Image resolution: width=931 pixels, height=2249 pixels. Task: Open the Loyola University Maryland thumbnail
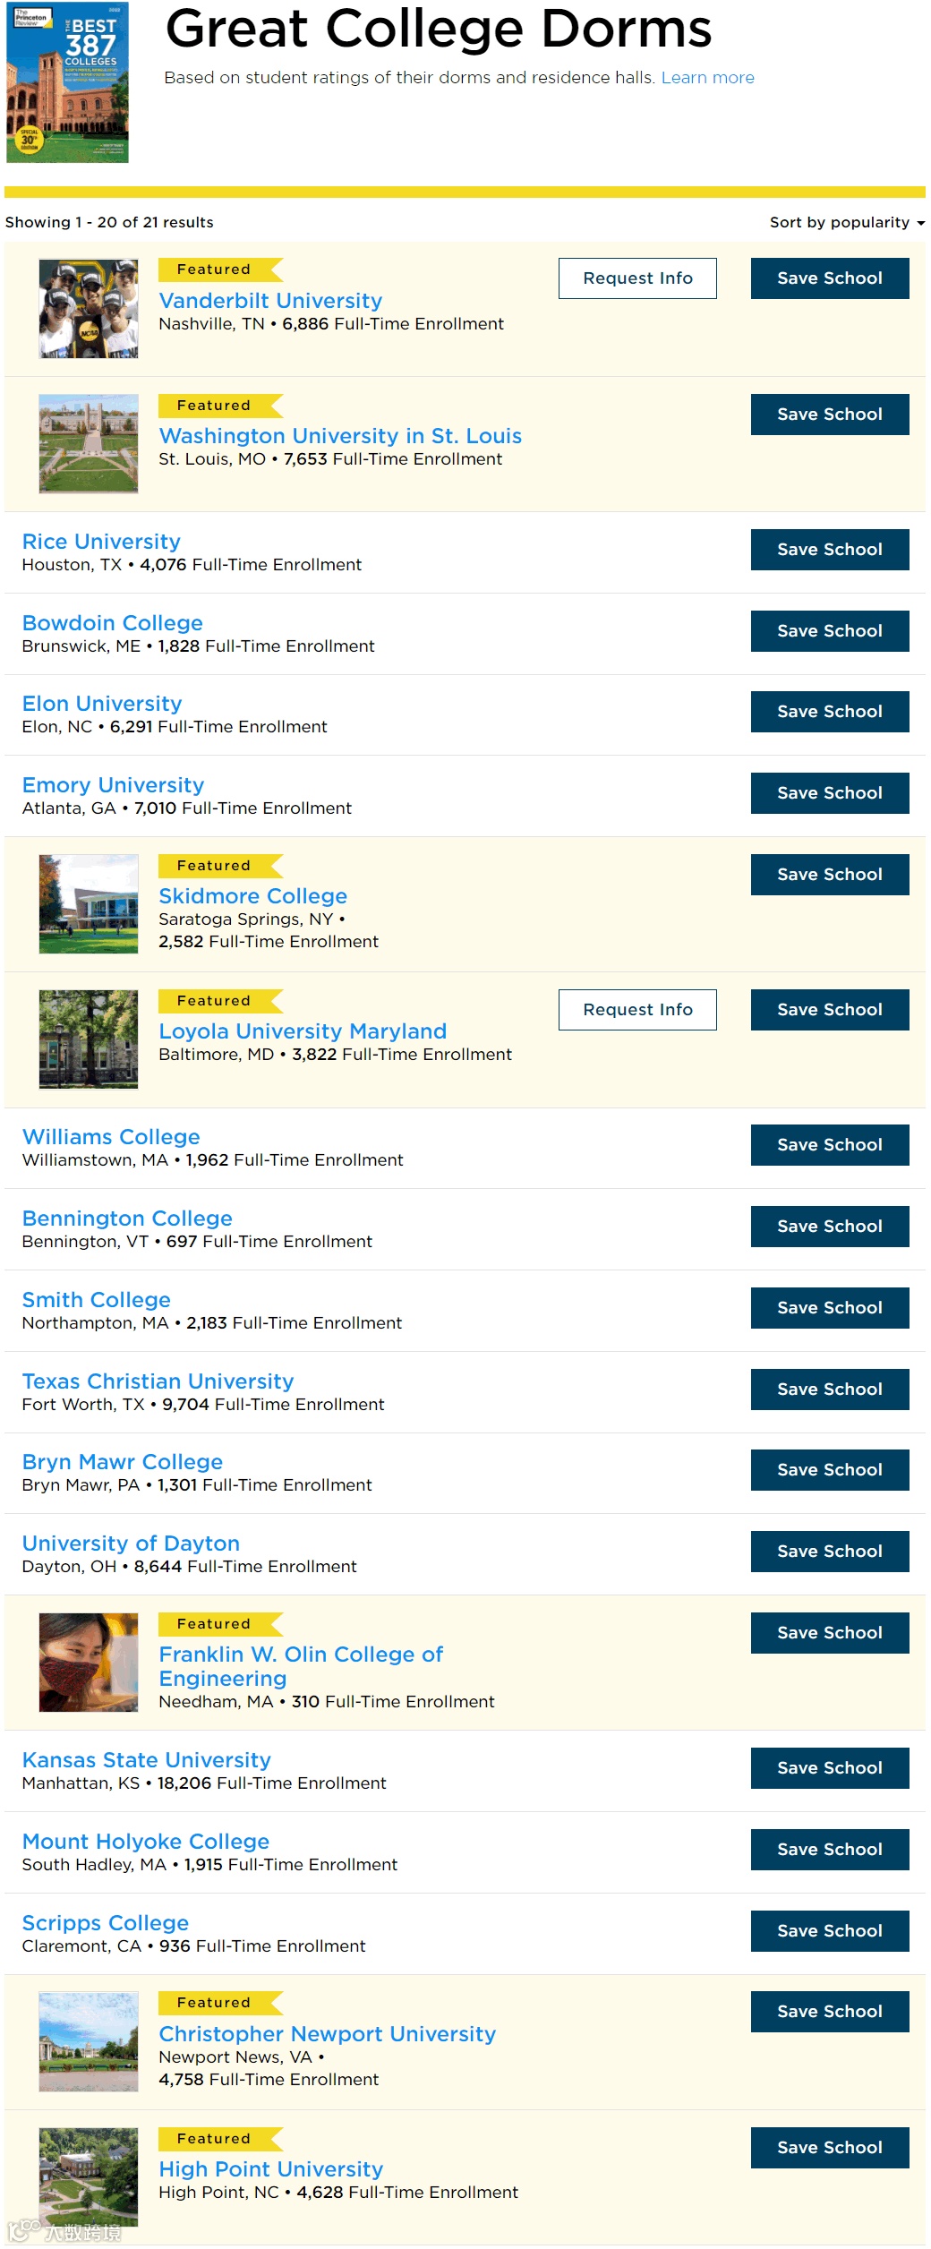89,1039
